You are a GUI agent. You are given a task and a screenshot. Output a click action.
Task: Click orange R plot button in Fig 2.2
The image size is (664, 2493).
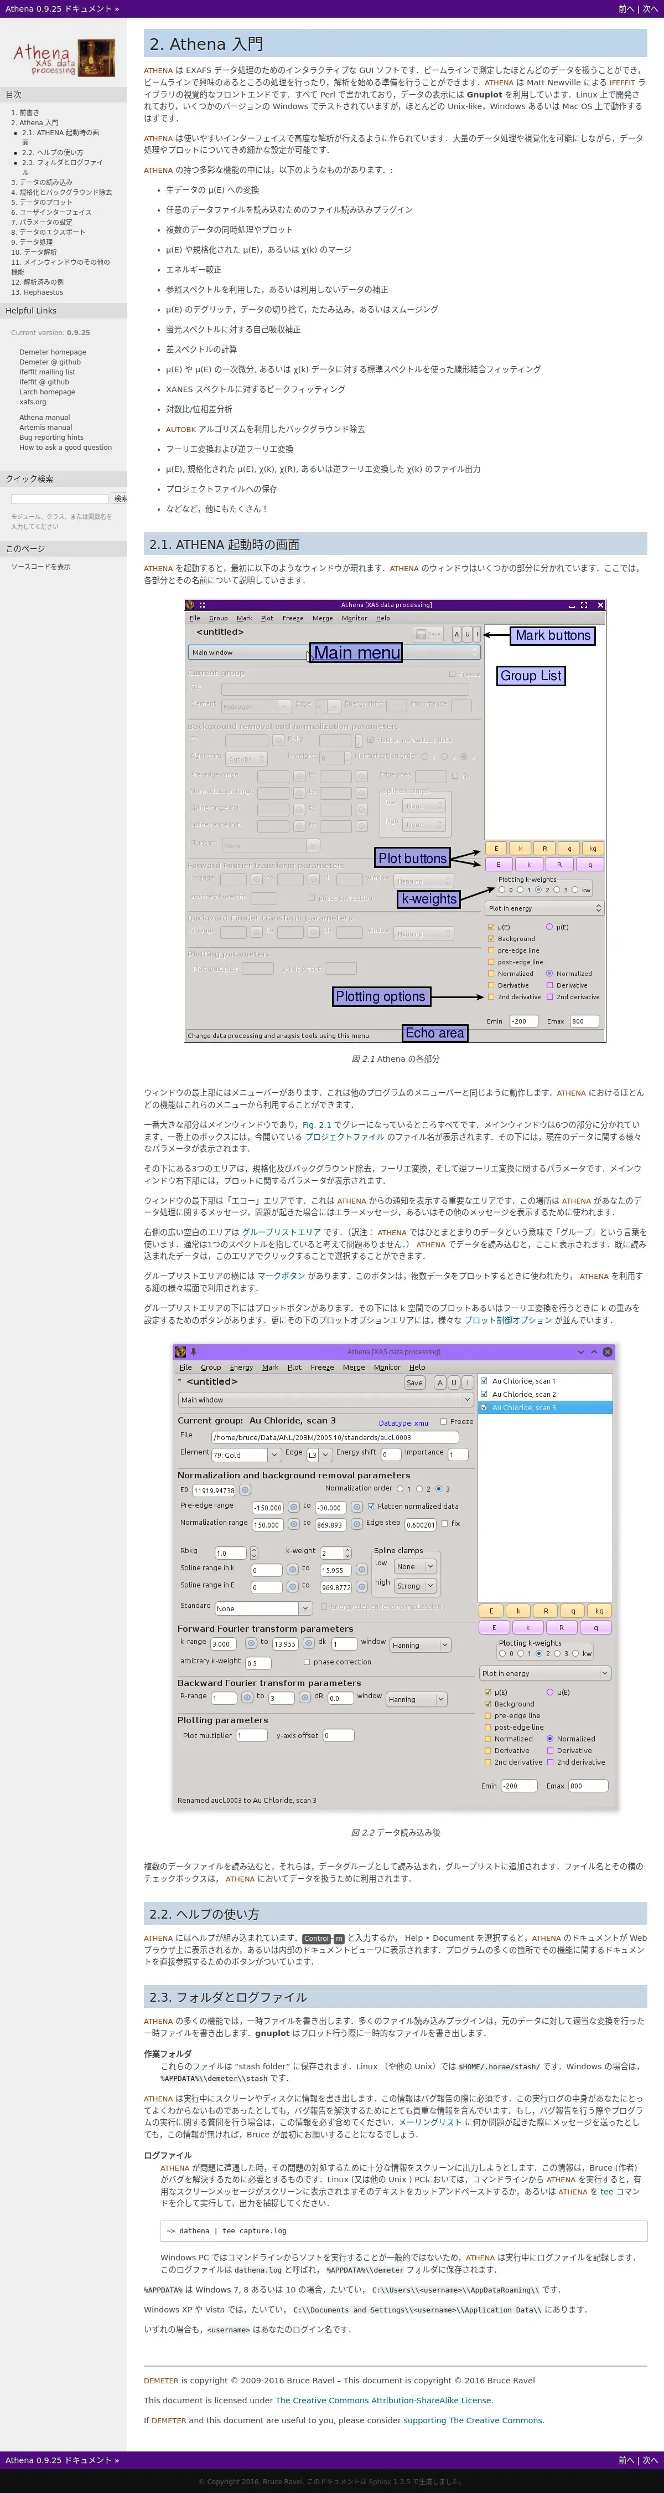click(x=545, y=1611)
